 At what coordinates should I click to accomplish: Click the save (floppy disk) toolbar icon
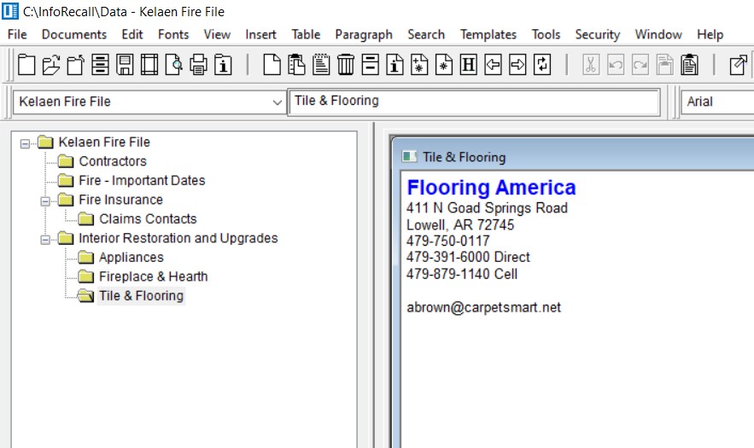point(125,64)
